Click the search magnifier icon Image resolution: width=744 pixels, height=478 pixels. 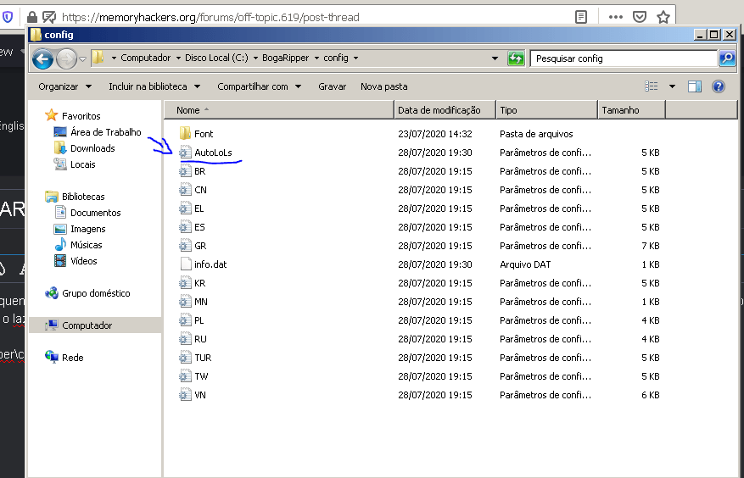click(x=727, y=58)
